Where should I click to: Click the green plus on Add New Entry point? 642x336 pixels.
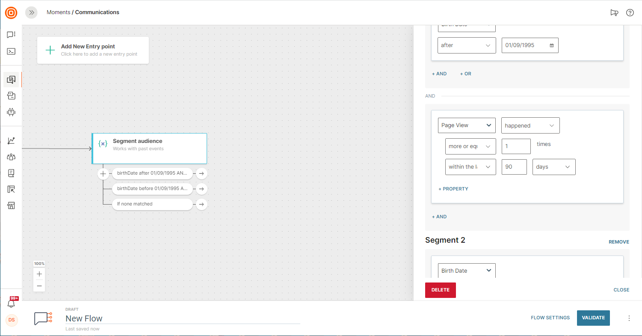pos(50,50)
